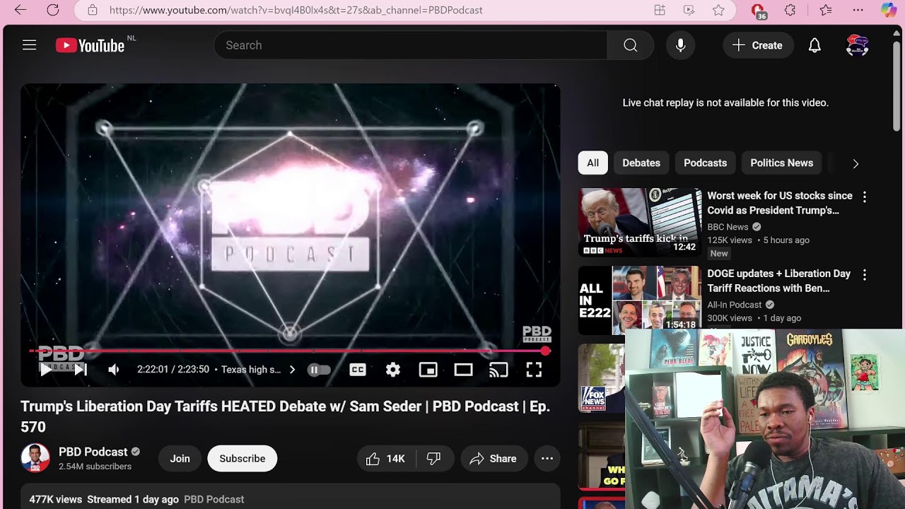905x509 pixels.
Task: Open the PBD Podcast channel avatar
Action: 35,458
